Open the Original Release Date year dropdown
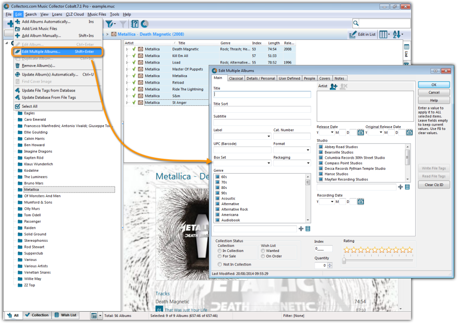This screenshot has width=464, height=323. pos(381,132)
